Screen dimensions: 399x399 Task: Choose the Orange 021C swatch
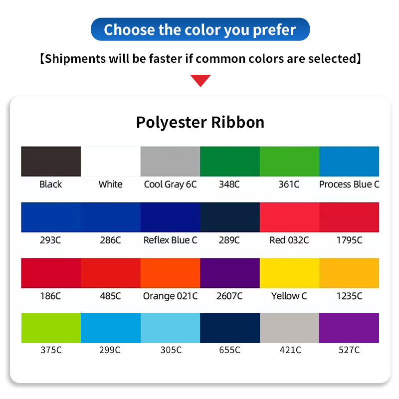click(170, 273)
